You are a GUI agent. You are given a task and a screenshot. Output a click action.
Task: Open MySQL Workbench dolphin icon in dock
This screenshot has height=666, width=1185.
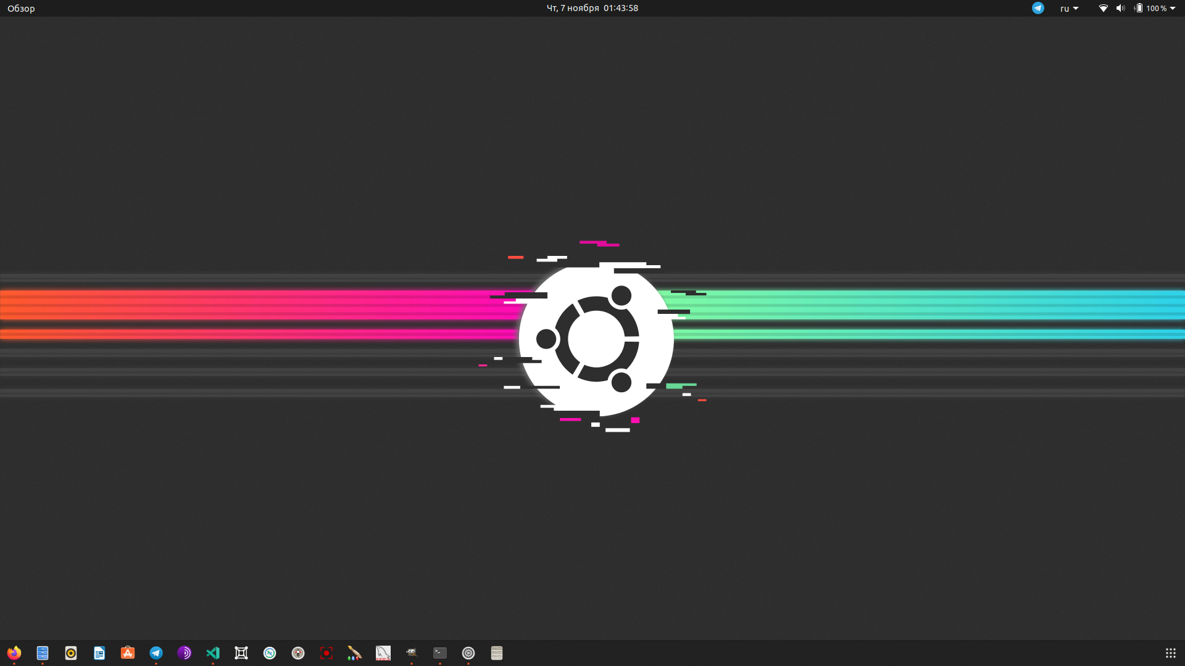click(x=383, y=653)
